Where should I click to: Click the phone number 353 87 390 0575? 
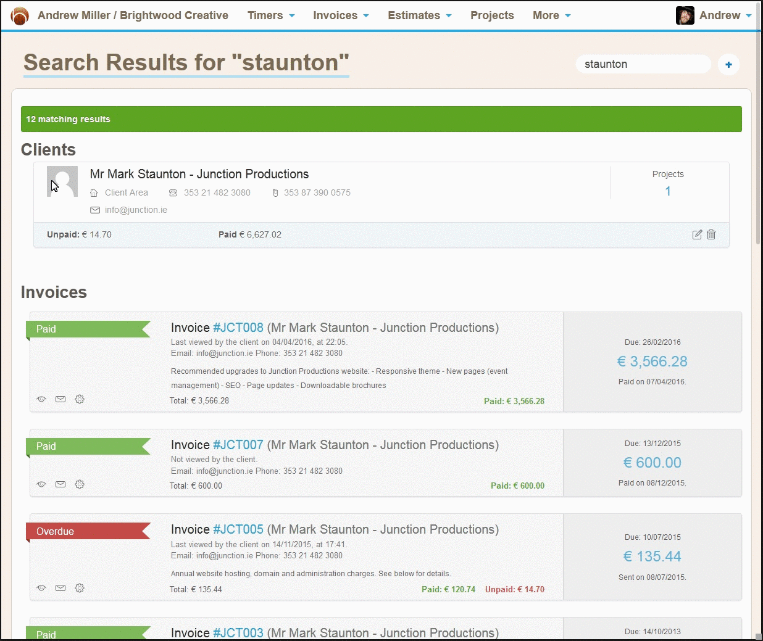point(317,192)
